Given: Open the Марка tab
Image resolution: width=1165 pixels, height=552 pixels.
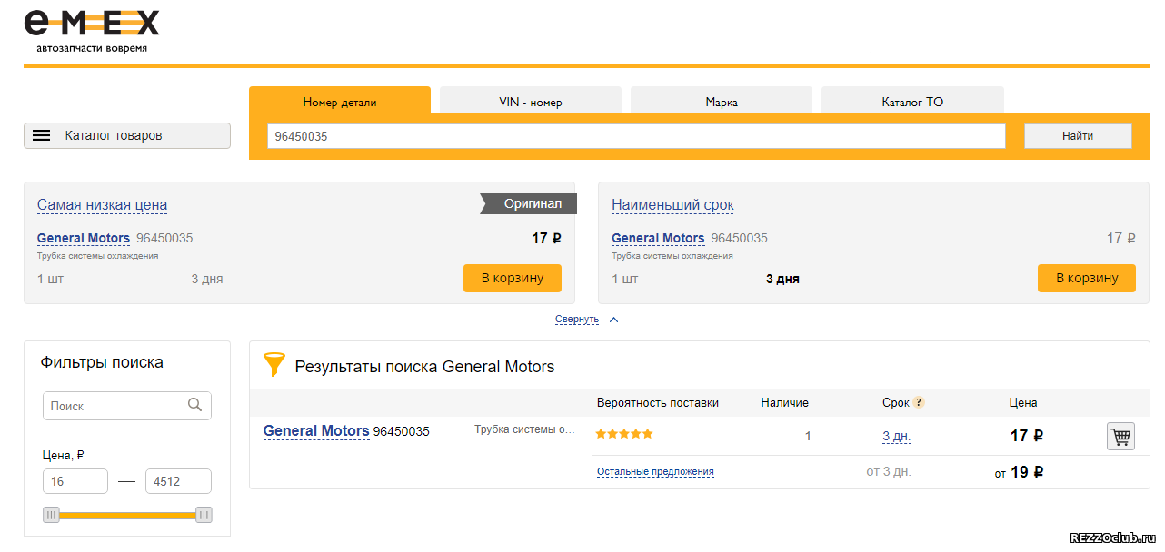Looking at the screenshot, I should pos(722,102).
